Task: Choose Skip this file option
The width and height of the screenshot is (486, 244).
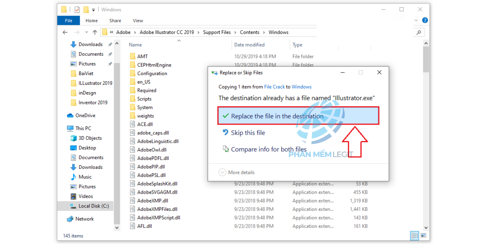Action: (248, 132)
